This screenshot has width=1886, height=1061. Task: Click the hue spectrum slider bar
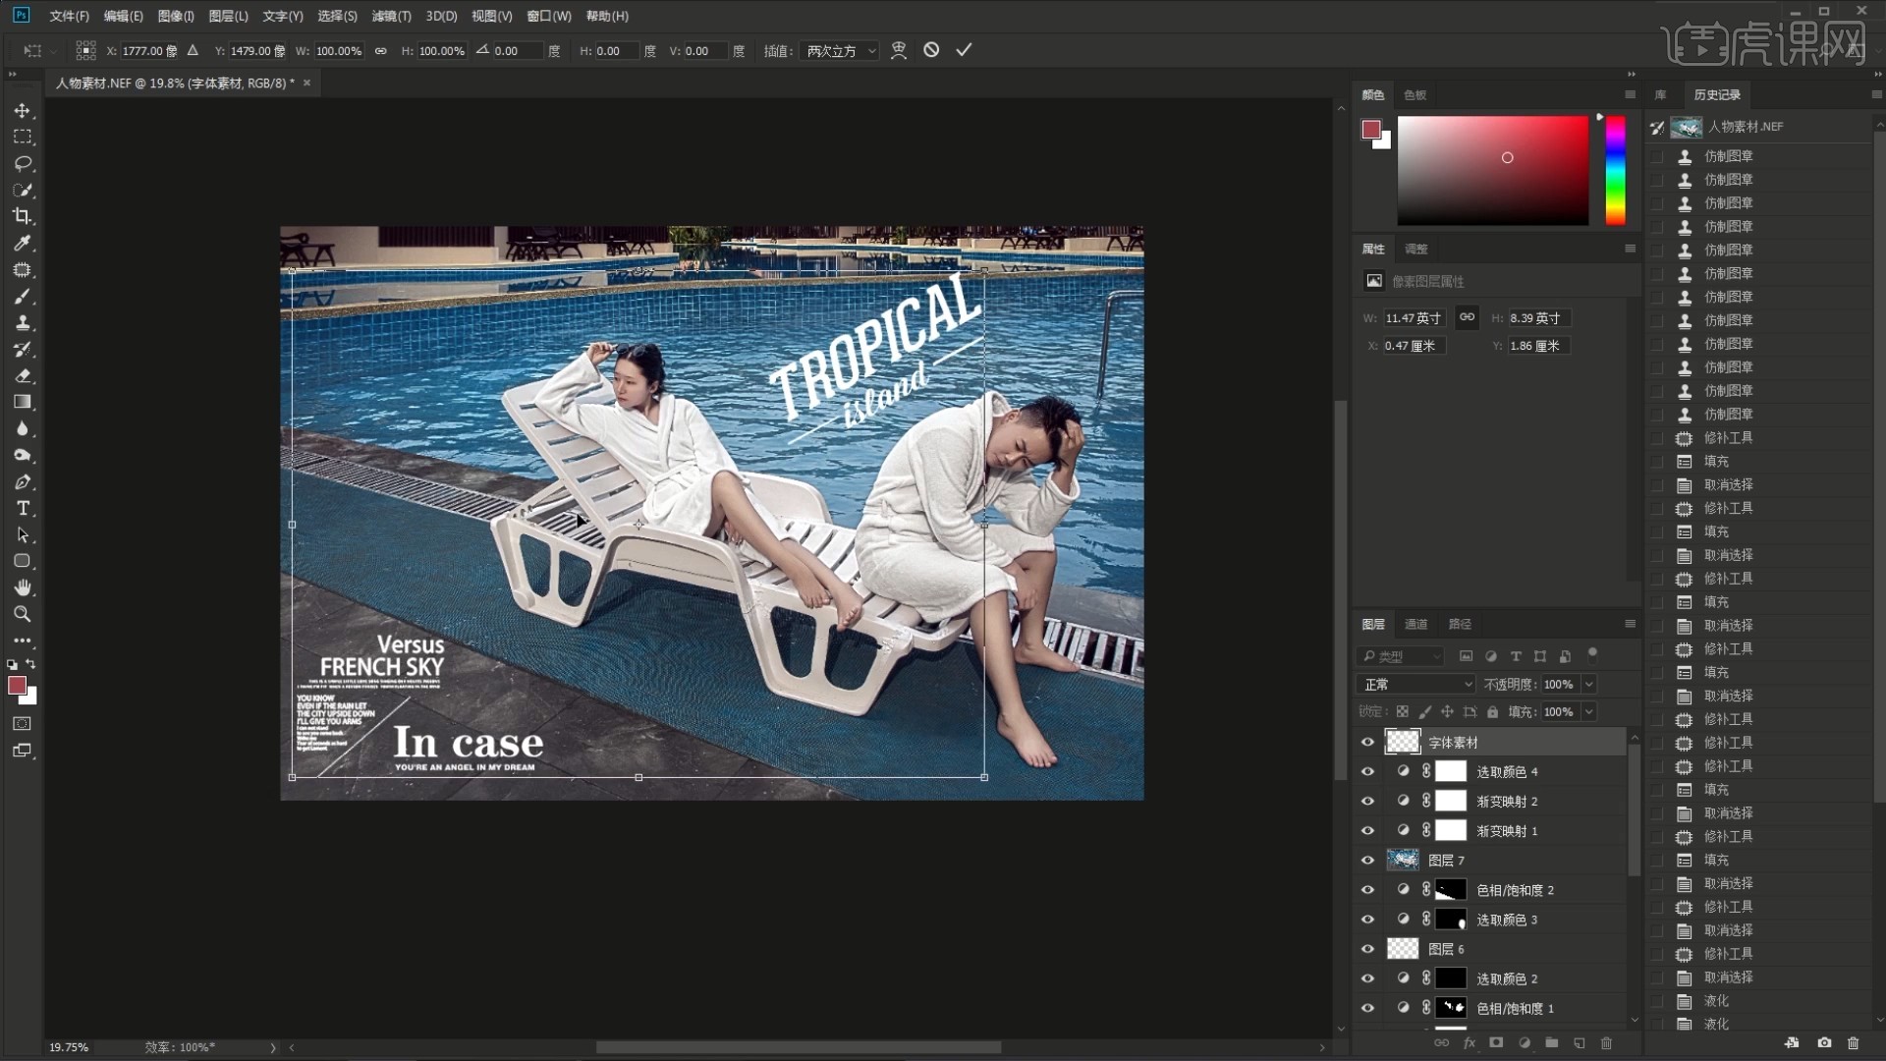coord(1615,171)
